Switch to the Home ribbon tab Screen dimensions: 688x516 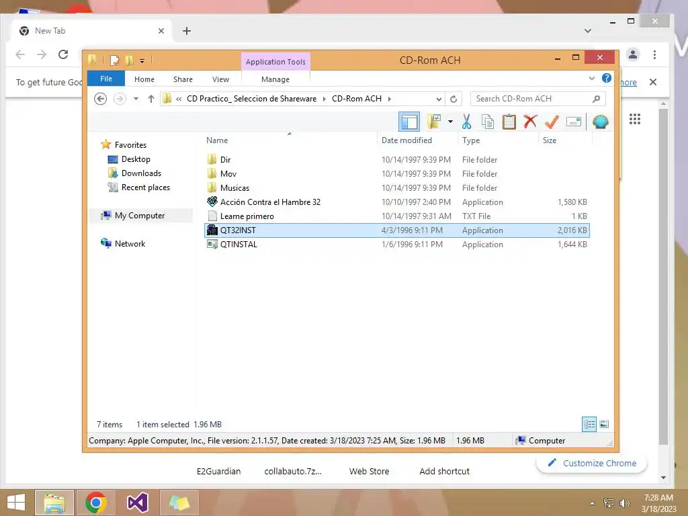click(144, 79)
